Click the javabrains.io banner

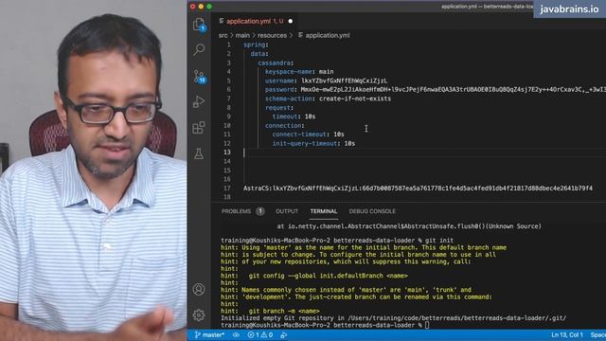click(x=569, y=9)
